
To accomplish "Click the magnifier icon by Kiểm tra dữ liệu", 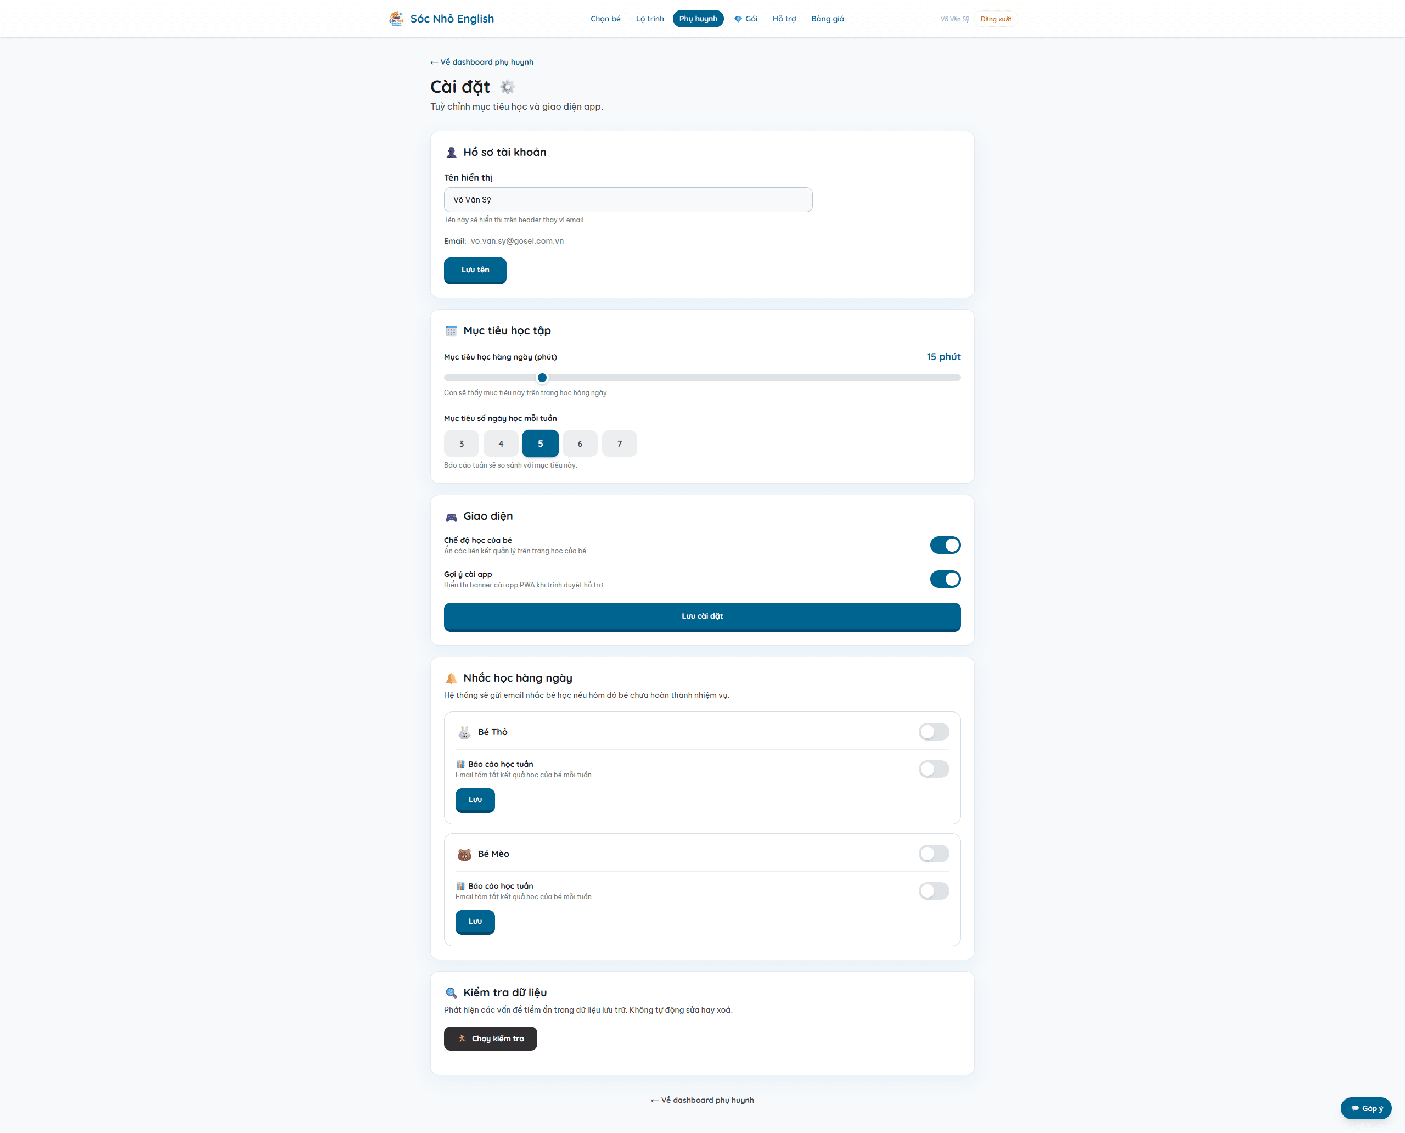I will [451, 994].
